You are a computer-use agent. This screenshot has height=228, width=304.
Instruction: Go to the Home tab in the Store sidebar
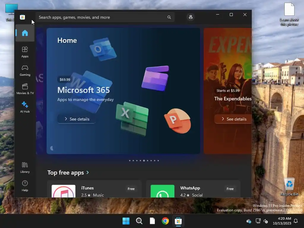click(25, 33)
